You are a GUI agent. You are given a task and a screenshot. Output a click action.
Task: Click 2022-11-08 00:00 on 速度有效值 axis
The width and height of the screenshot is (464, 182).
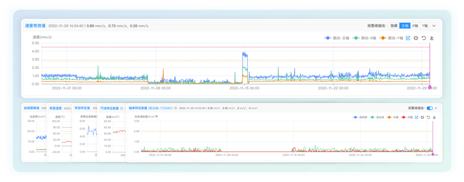coord(156,88)
